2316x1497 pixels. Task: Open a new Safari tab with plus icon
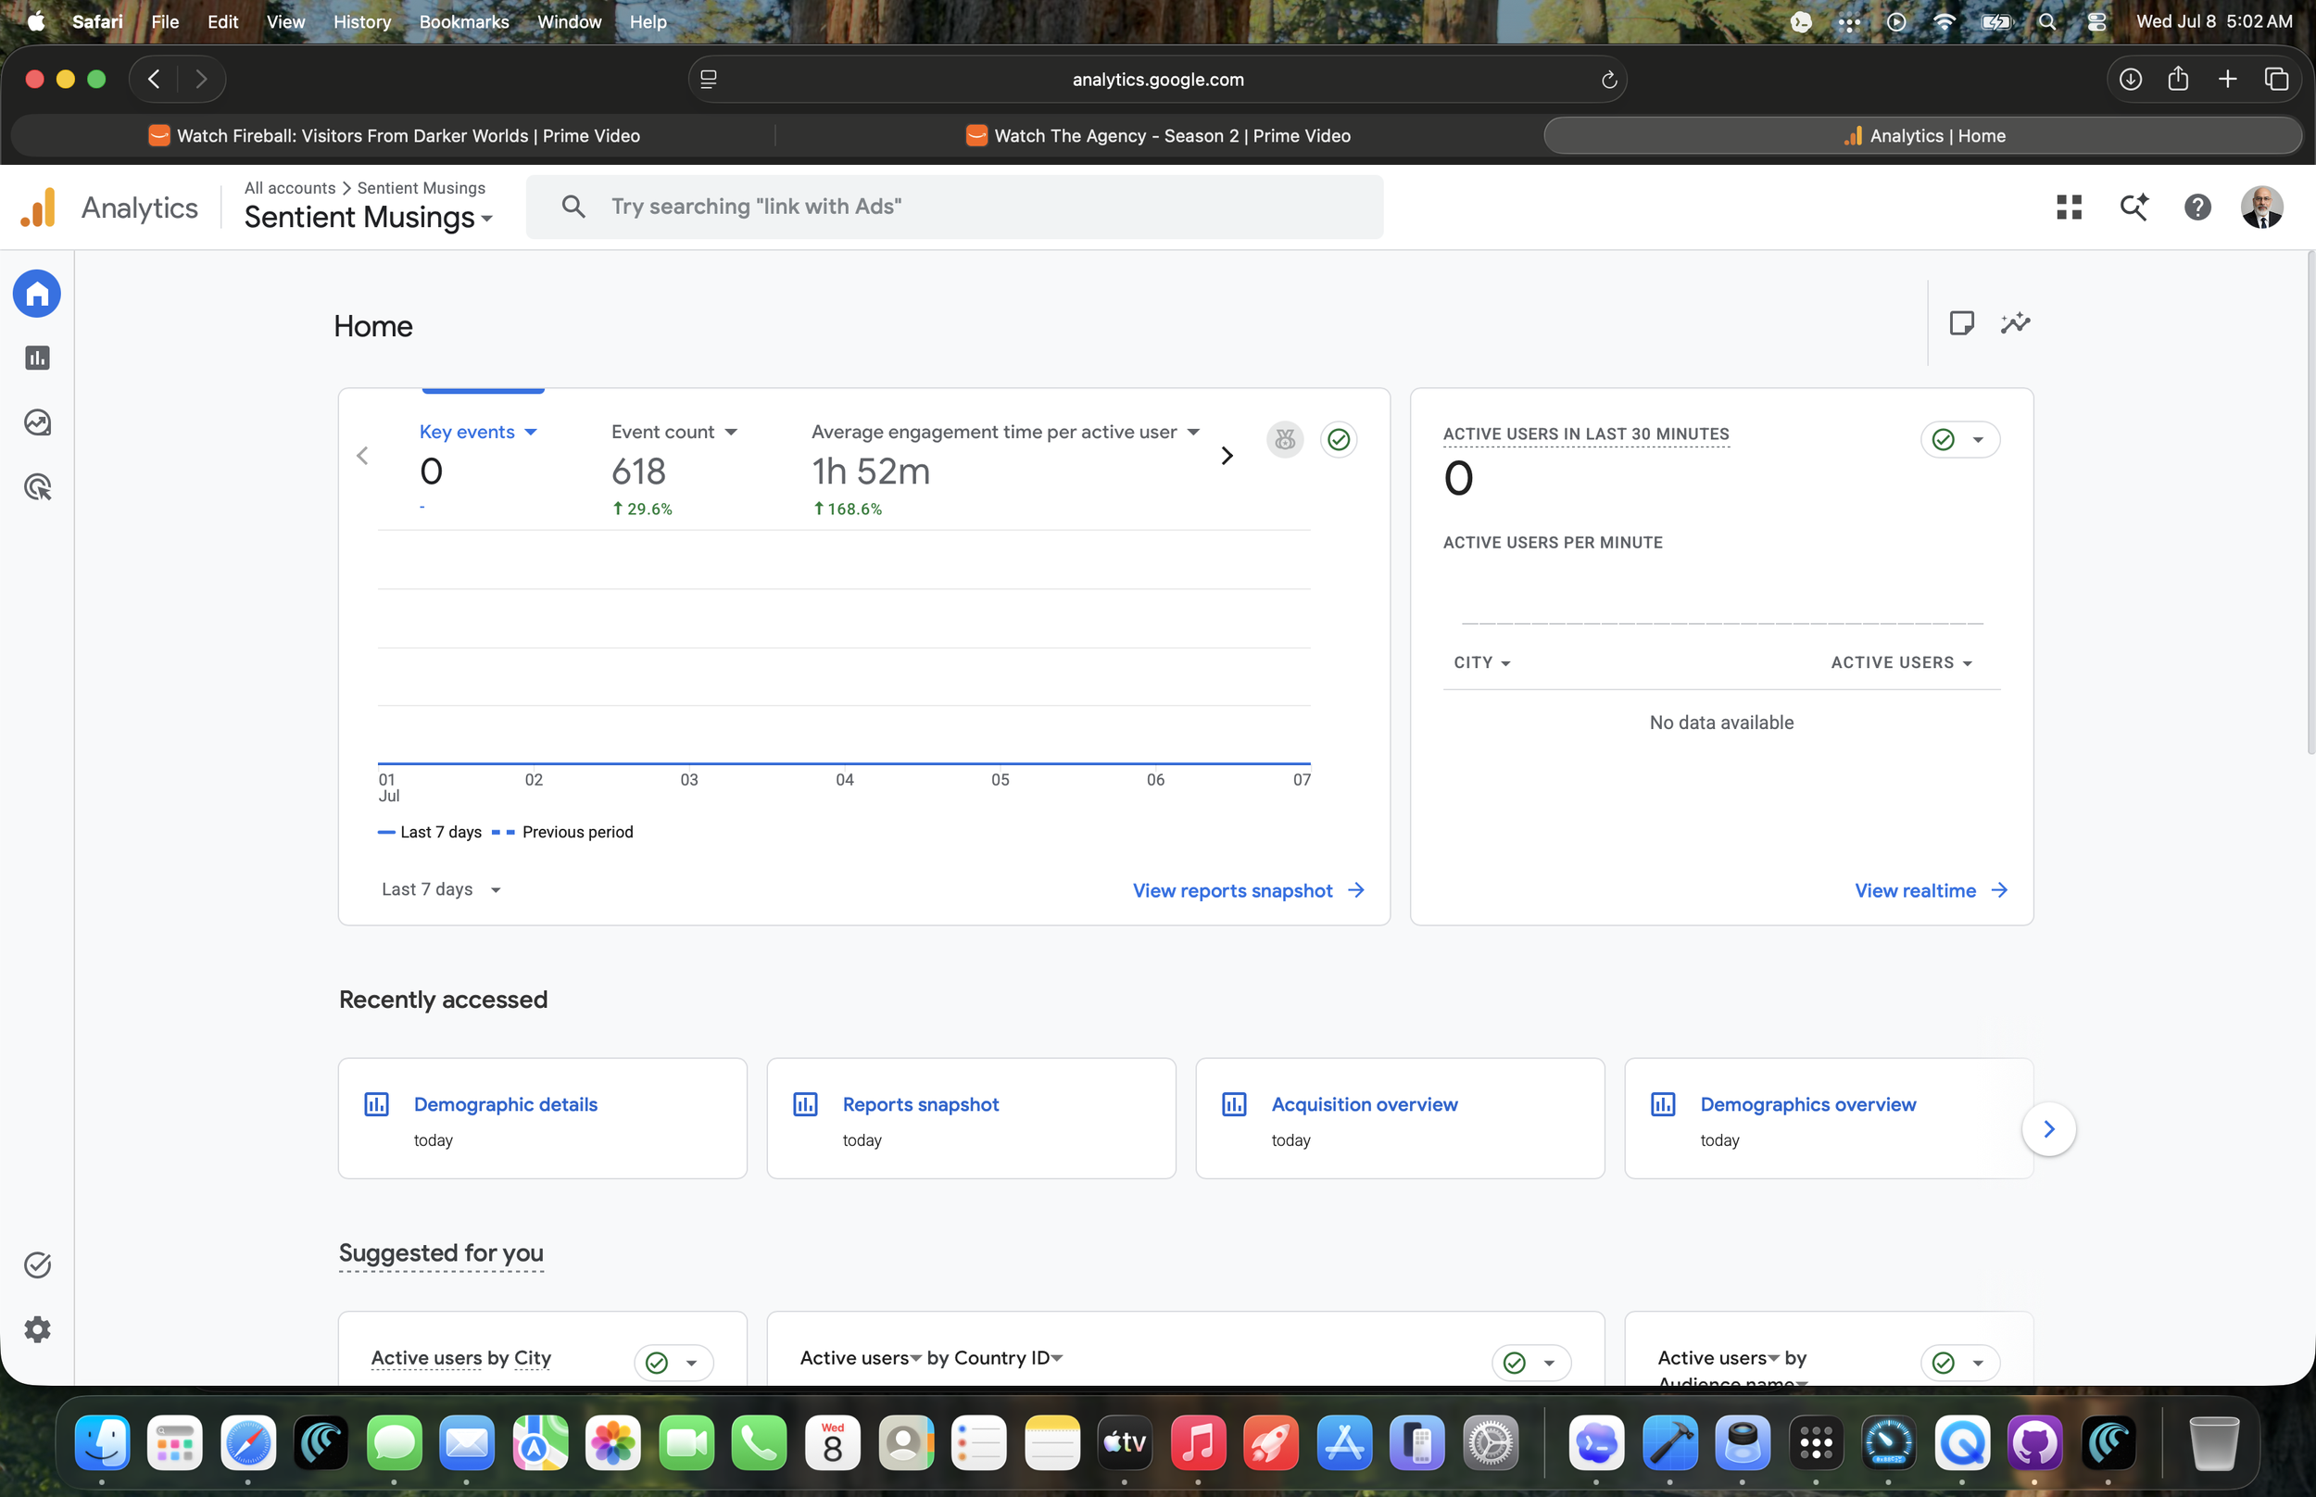[x=2228, y=79]
